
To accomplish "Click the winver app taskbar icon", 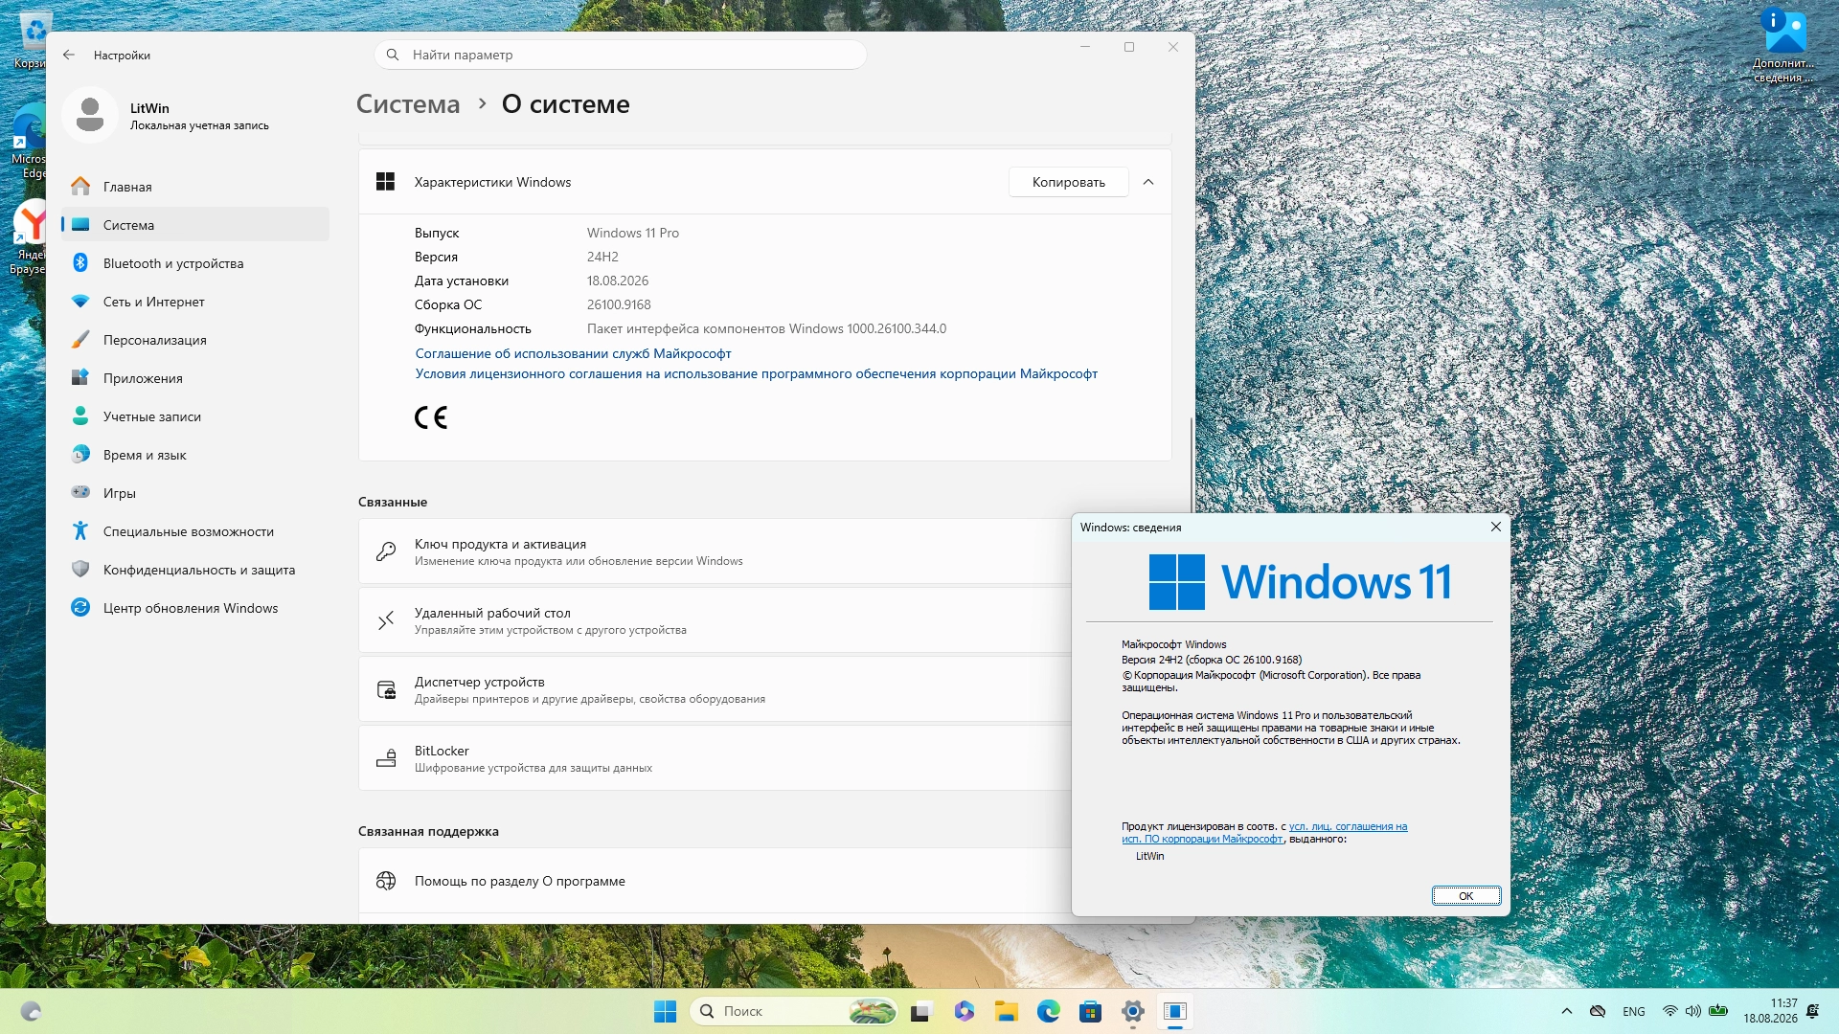I will [x=1174, y=1011].
